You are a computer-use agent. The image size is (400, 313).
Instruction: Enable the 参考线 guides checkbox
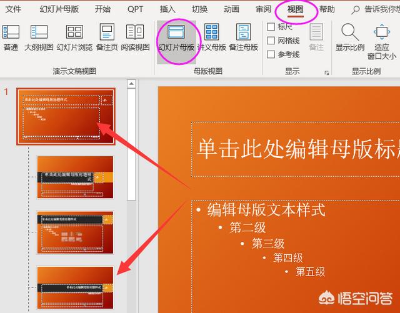[271, 54]
